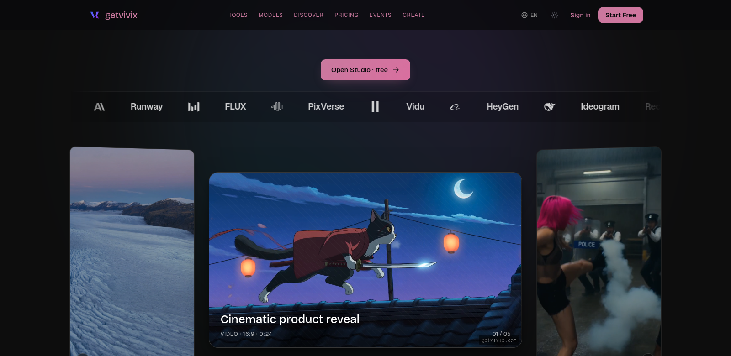
Task: Open the TOOLS menu
Action: [x=238, y=15]
